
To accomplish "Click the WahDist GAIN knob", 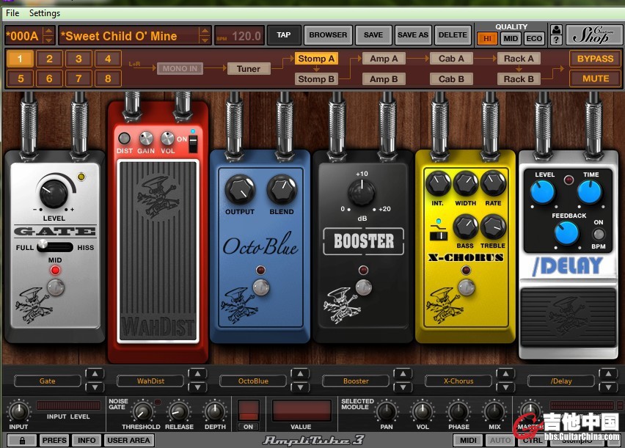I will click(146, 139).
